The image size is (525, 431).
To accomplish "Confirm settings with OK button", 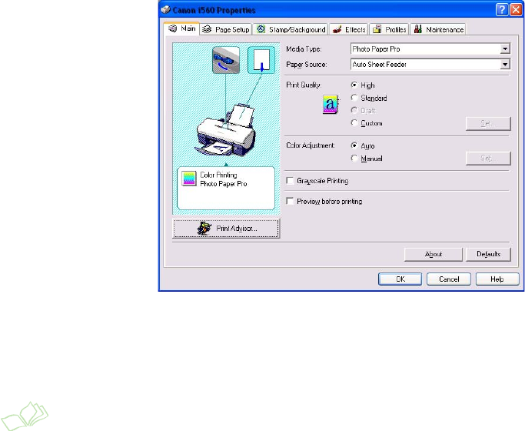I will tap(400, 279).
